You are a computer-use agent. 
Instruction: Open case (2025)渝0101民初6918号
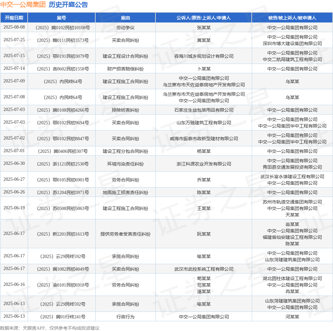61,285
